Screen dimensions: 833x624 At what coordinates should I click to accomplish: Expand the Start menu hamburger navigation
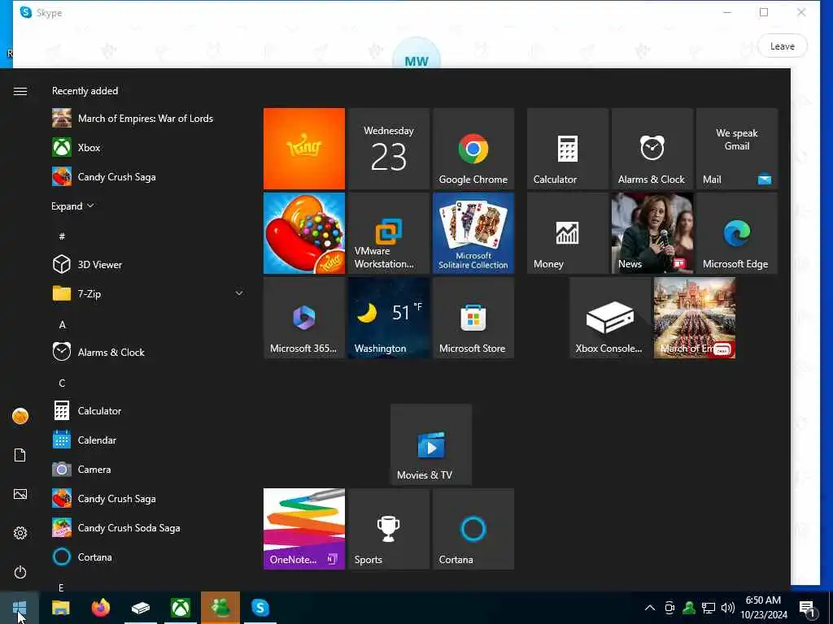point(20,91)
